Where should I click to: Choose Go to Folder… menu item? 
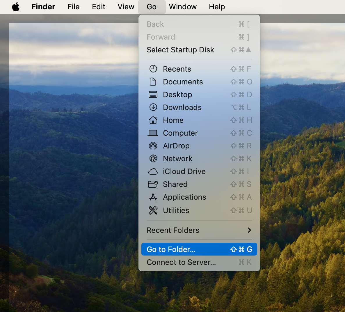coord(199,249)
